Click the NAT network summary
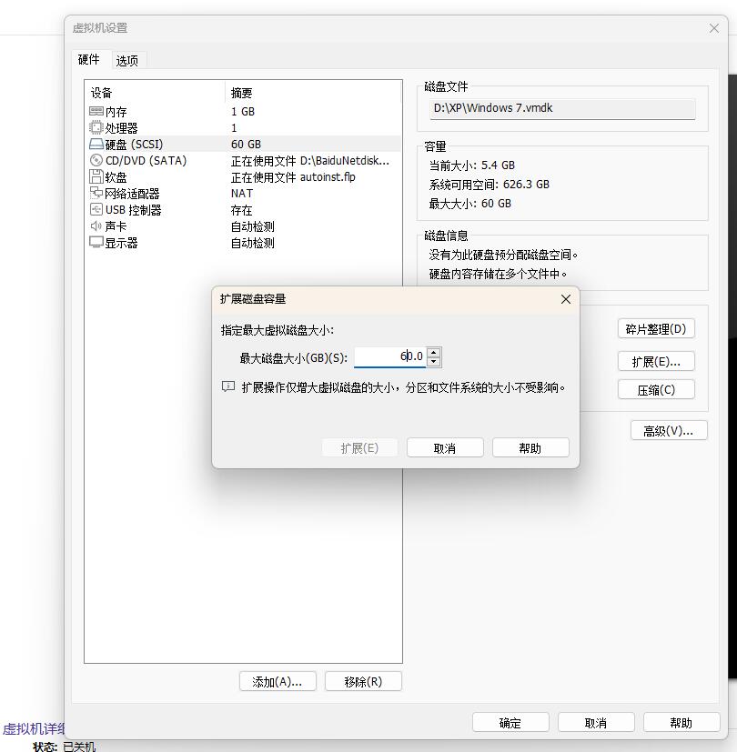The image size is (737, 752). (x=242, y=194)
